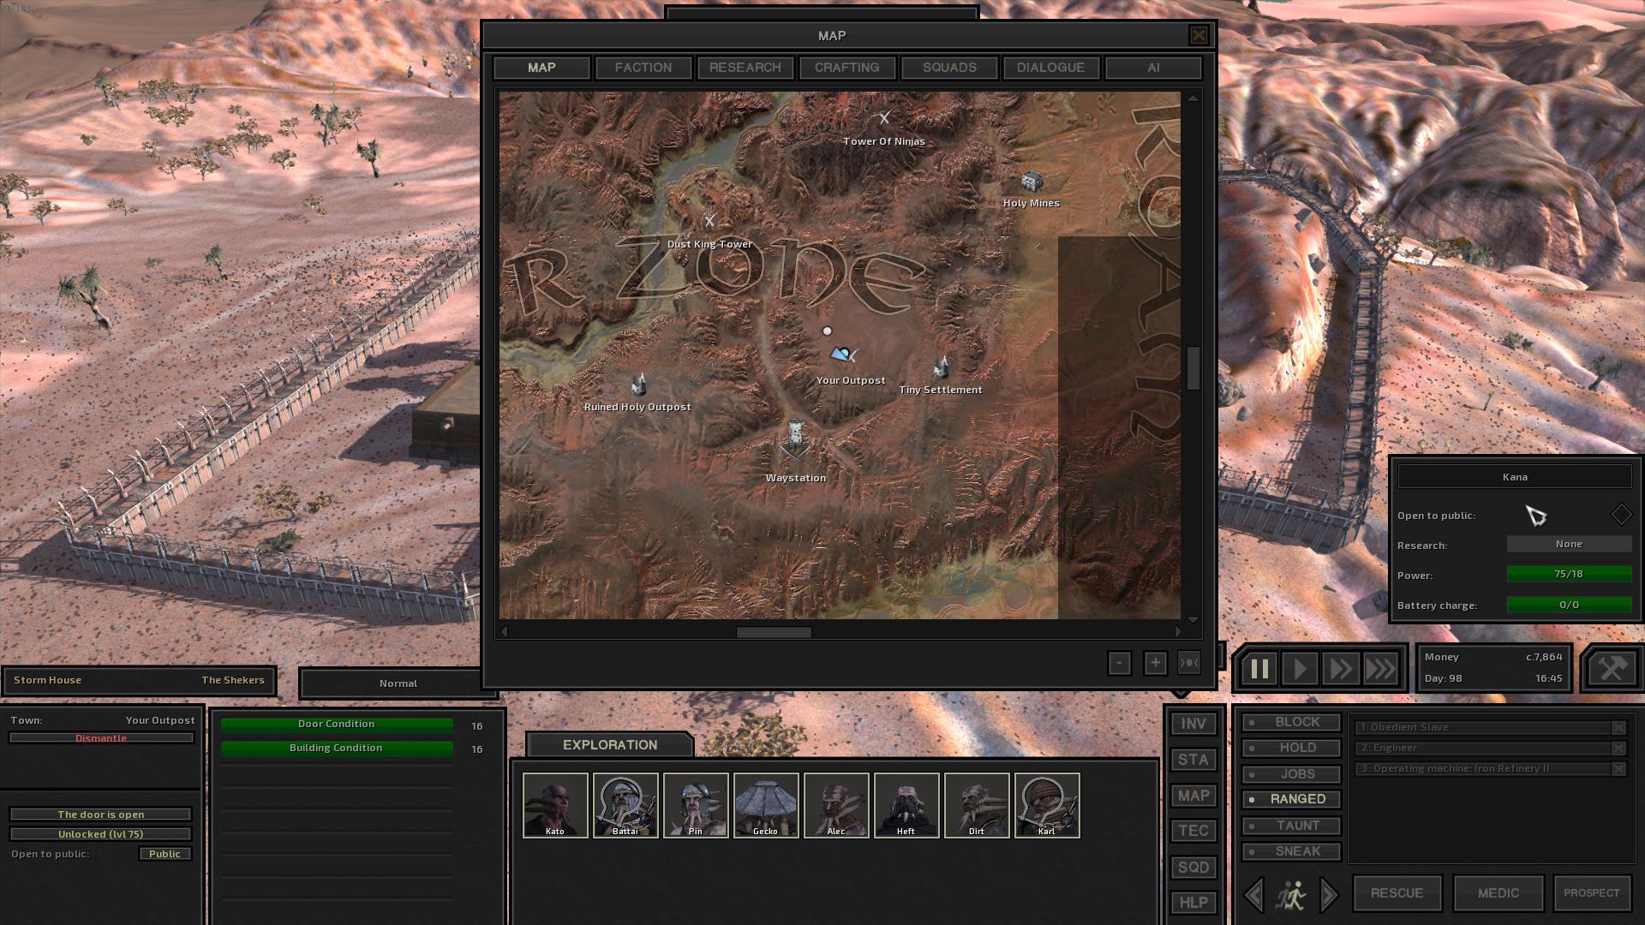Screen dimensions: 1645x925
Task: Switch to the DIALOGUE tab
Action: click(1051, 68)
